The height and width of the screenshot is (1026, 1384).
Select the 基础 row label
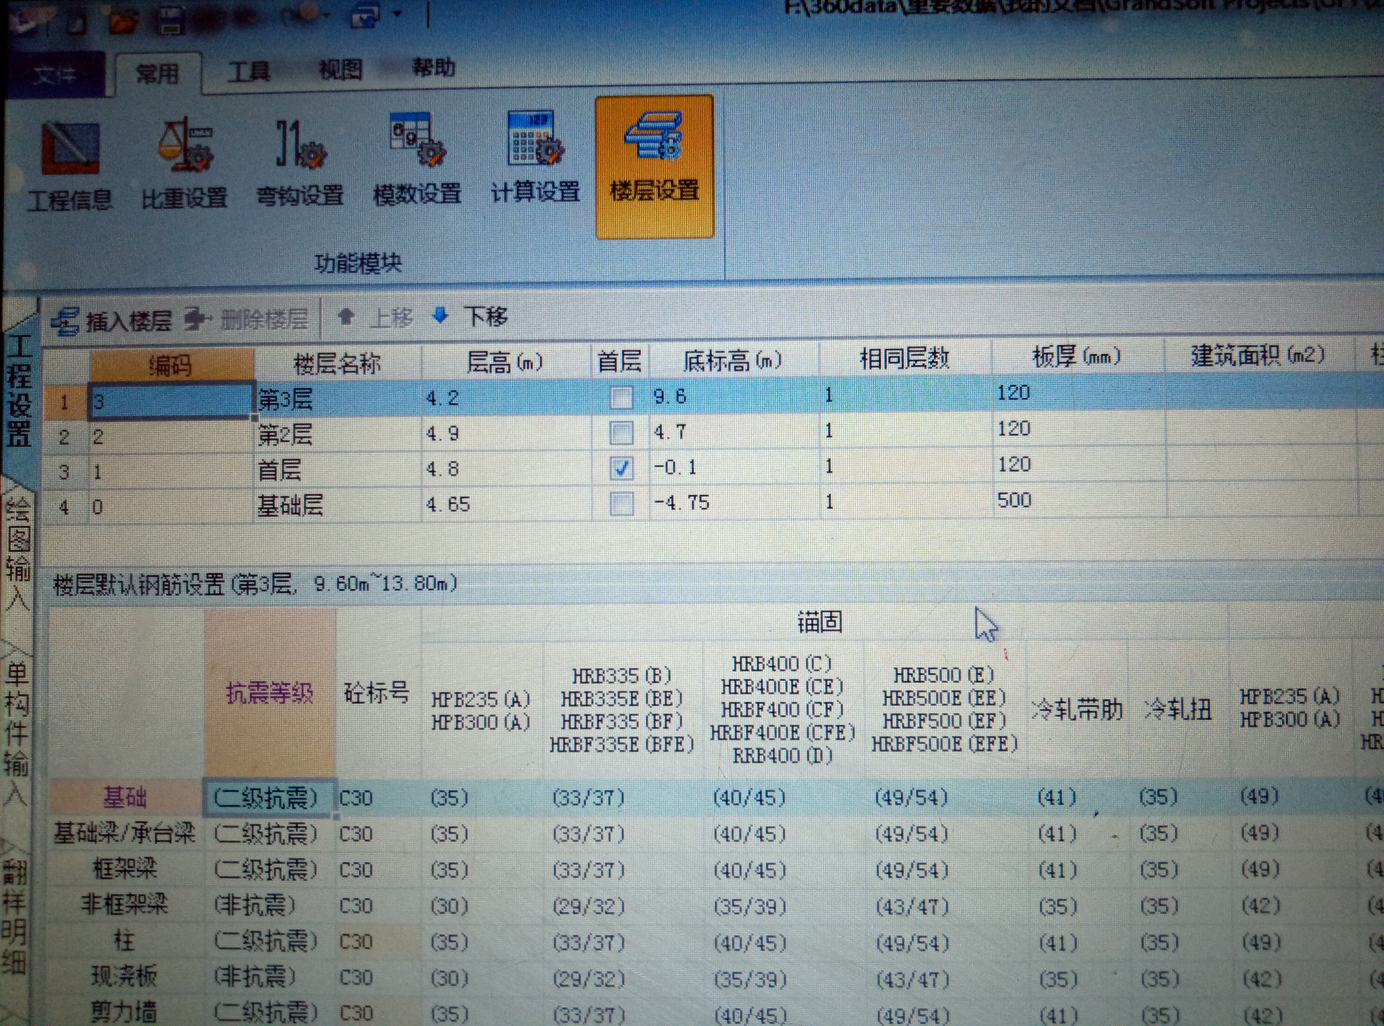pos(126,797)
